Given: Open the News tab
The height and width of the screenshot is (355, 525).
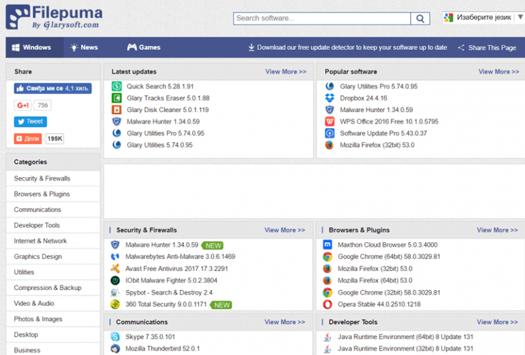Looking at the screenshot, I should click(x=83, y=47).
